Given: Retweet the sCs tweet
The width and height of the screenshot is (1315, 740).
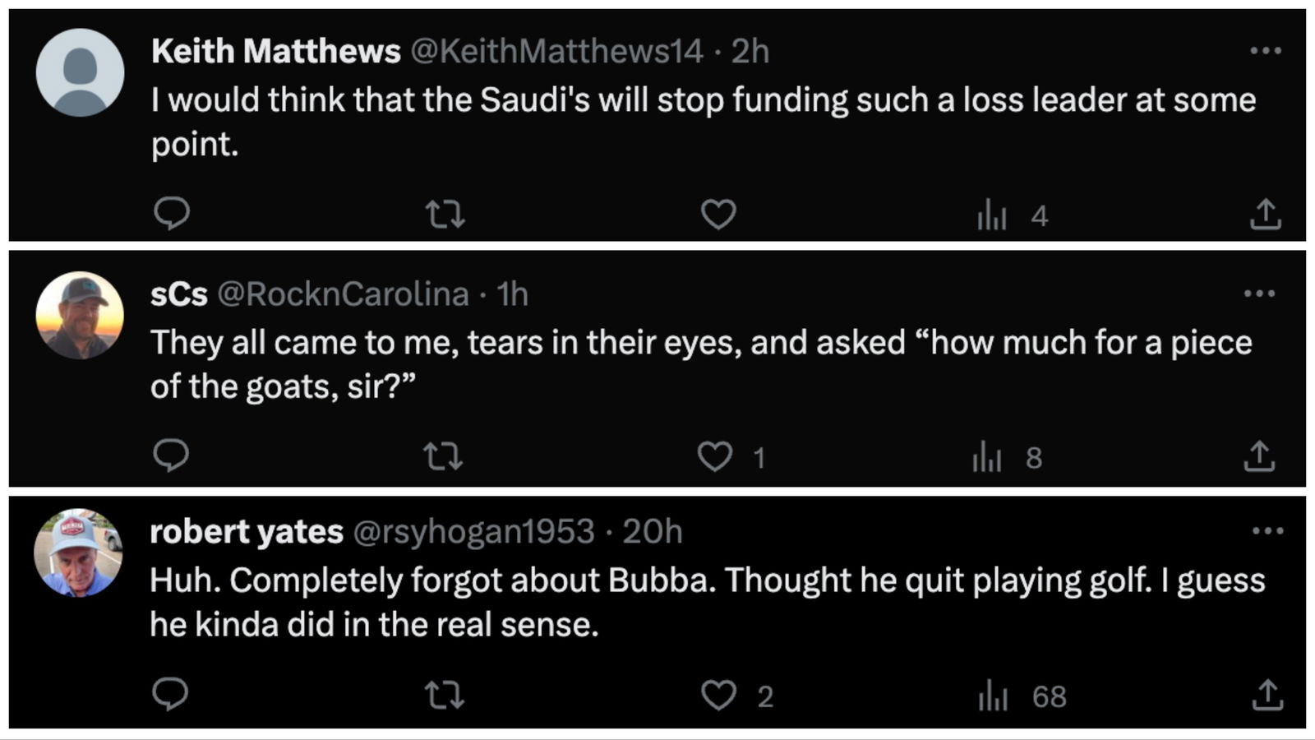Looking at the screenshot, I should [x=443, y=456].
